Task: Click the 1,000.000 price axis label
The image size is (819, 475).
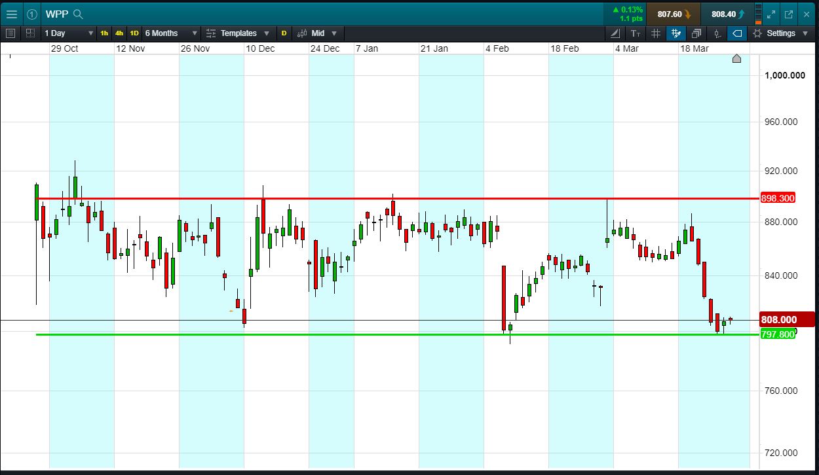Action: pyautogui.click(x=785, y=75)
